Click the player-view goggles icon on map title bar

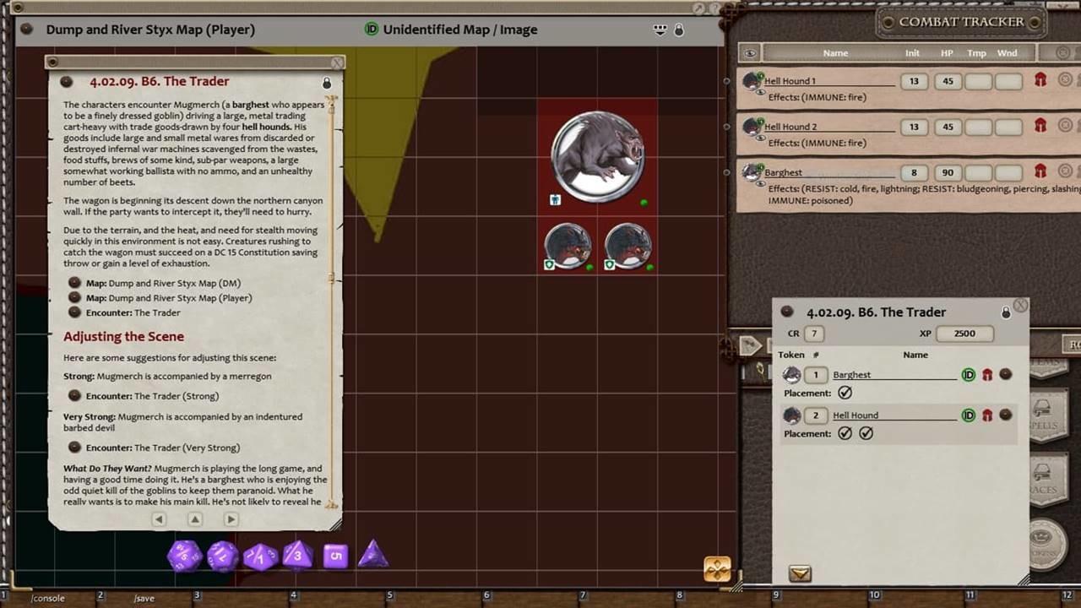659,30
